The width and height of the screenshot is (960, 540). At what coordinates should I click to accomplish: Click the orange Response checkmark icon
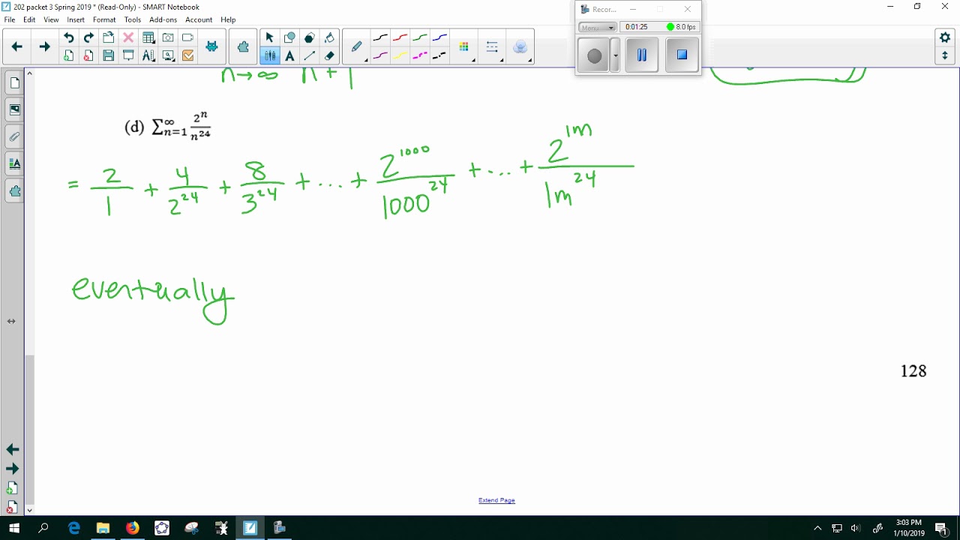pyautogui.click(x=187, y=55)
